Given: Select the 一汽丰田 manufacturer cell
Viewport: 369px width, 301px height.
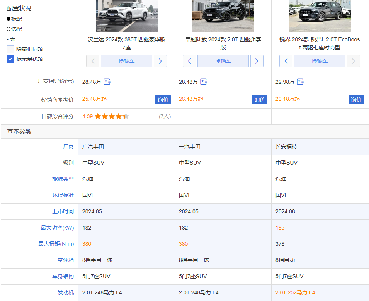Looking at the screenshot, I should point(223,146).
